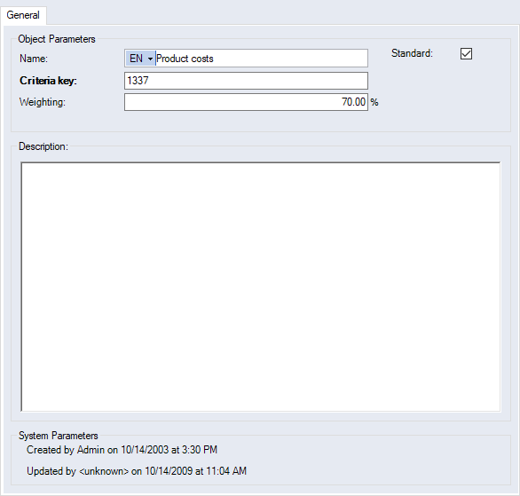The image size is (520, 496).
Task: Click the Weighting: label
Action: point(43,102)
